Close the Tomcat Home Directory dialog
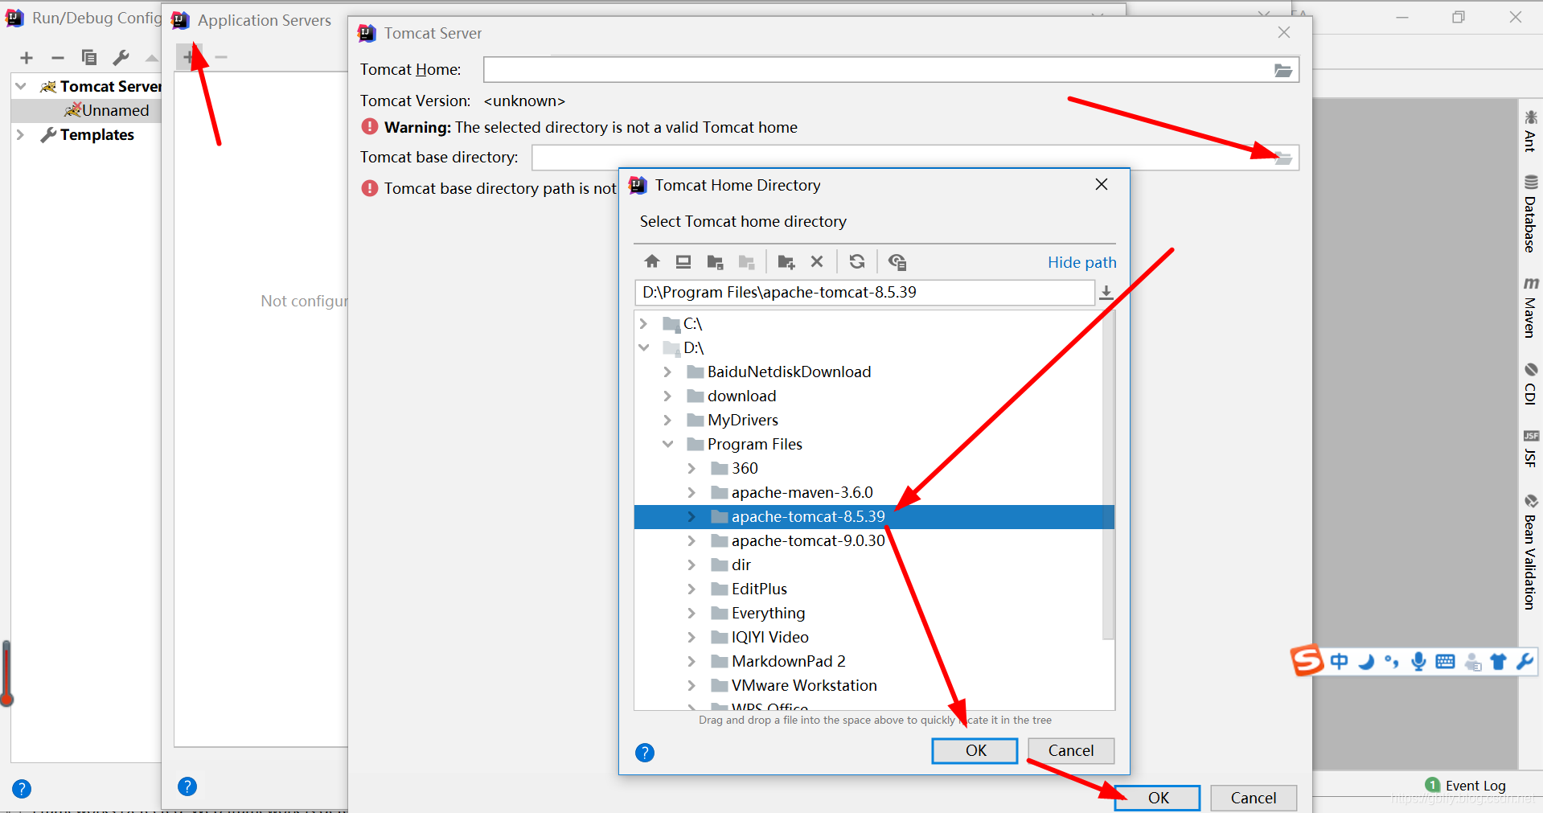1543x813 pixels. click(x=1102, y=185)
